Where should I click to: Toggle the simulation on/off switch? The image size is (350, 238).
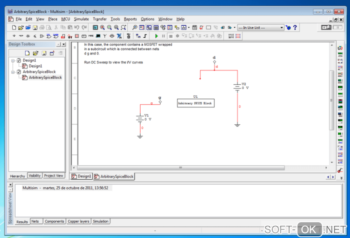pos(326,27)
